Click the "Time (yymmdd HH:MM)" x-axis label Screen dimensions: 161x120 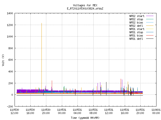[85, 118]
